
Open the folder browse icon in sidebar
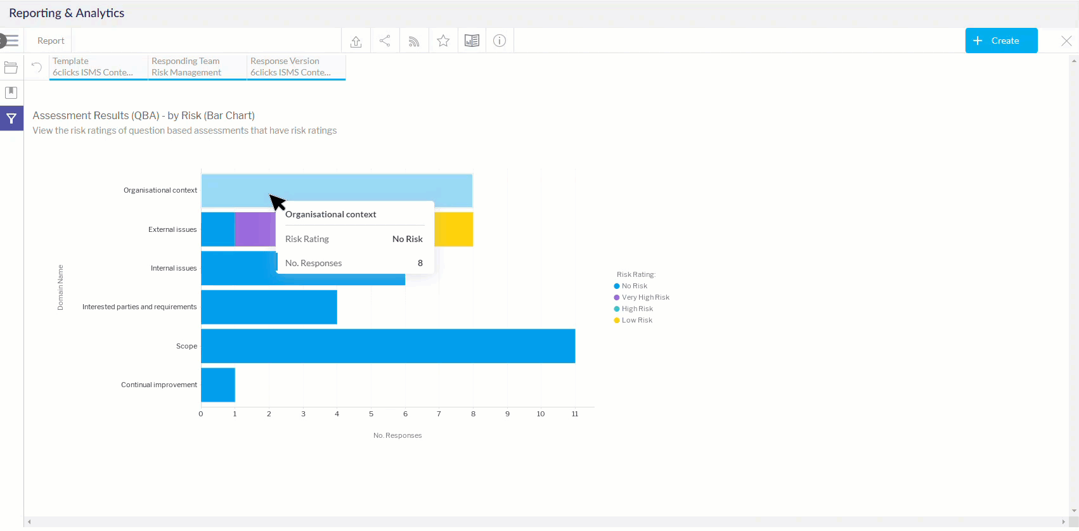coord(11,68)
